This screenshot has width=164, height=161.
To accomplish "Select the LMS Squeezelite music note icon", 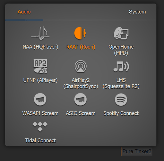I will click(121, 66).
